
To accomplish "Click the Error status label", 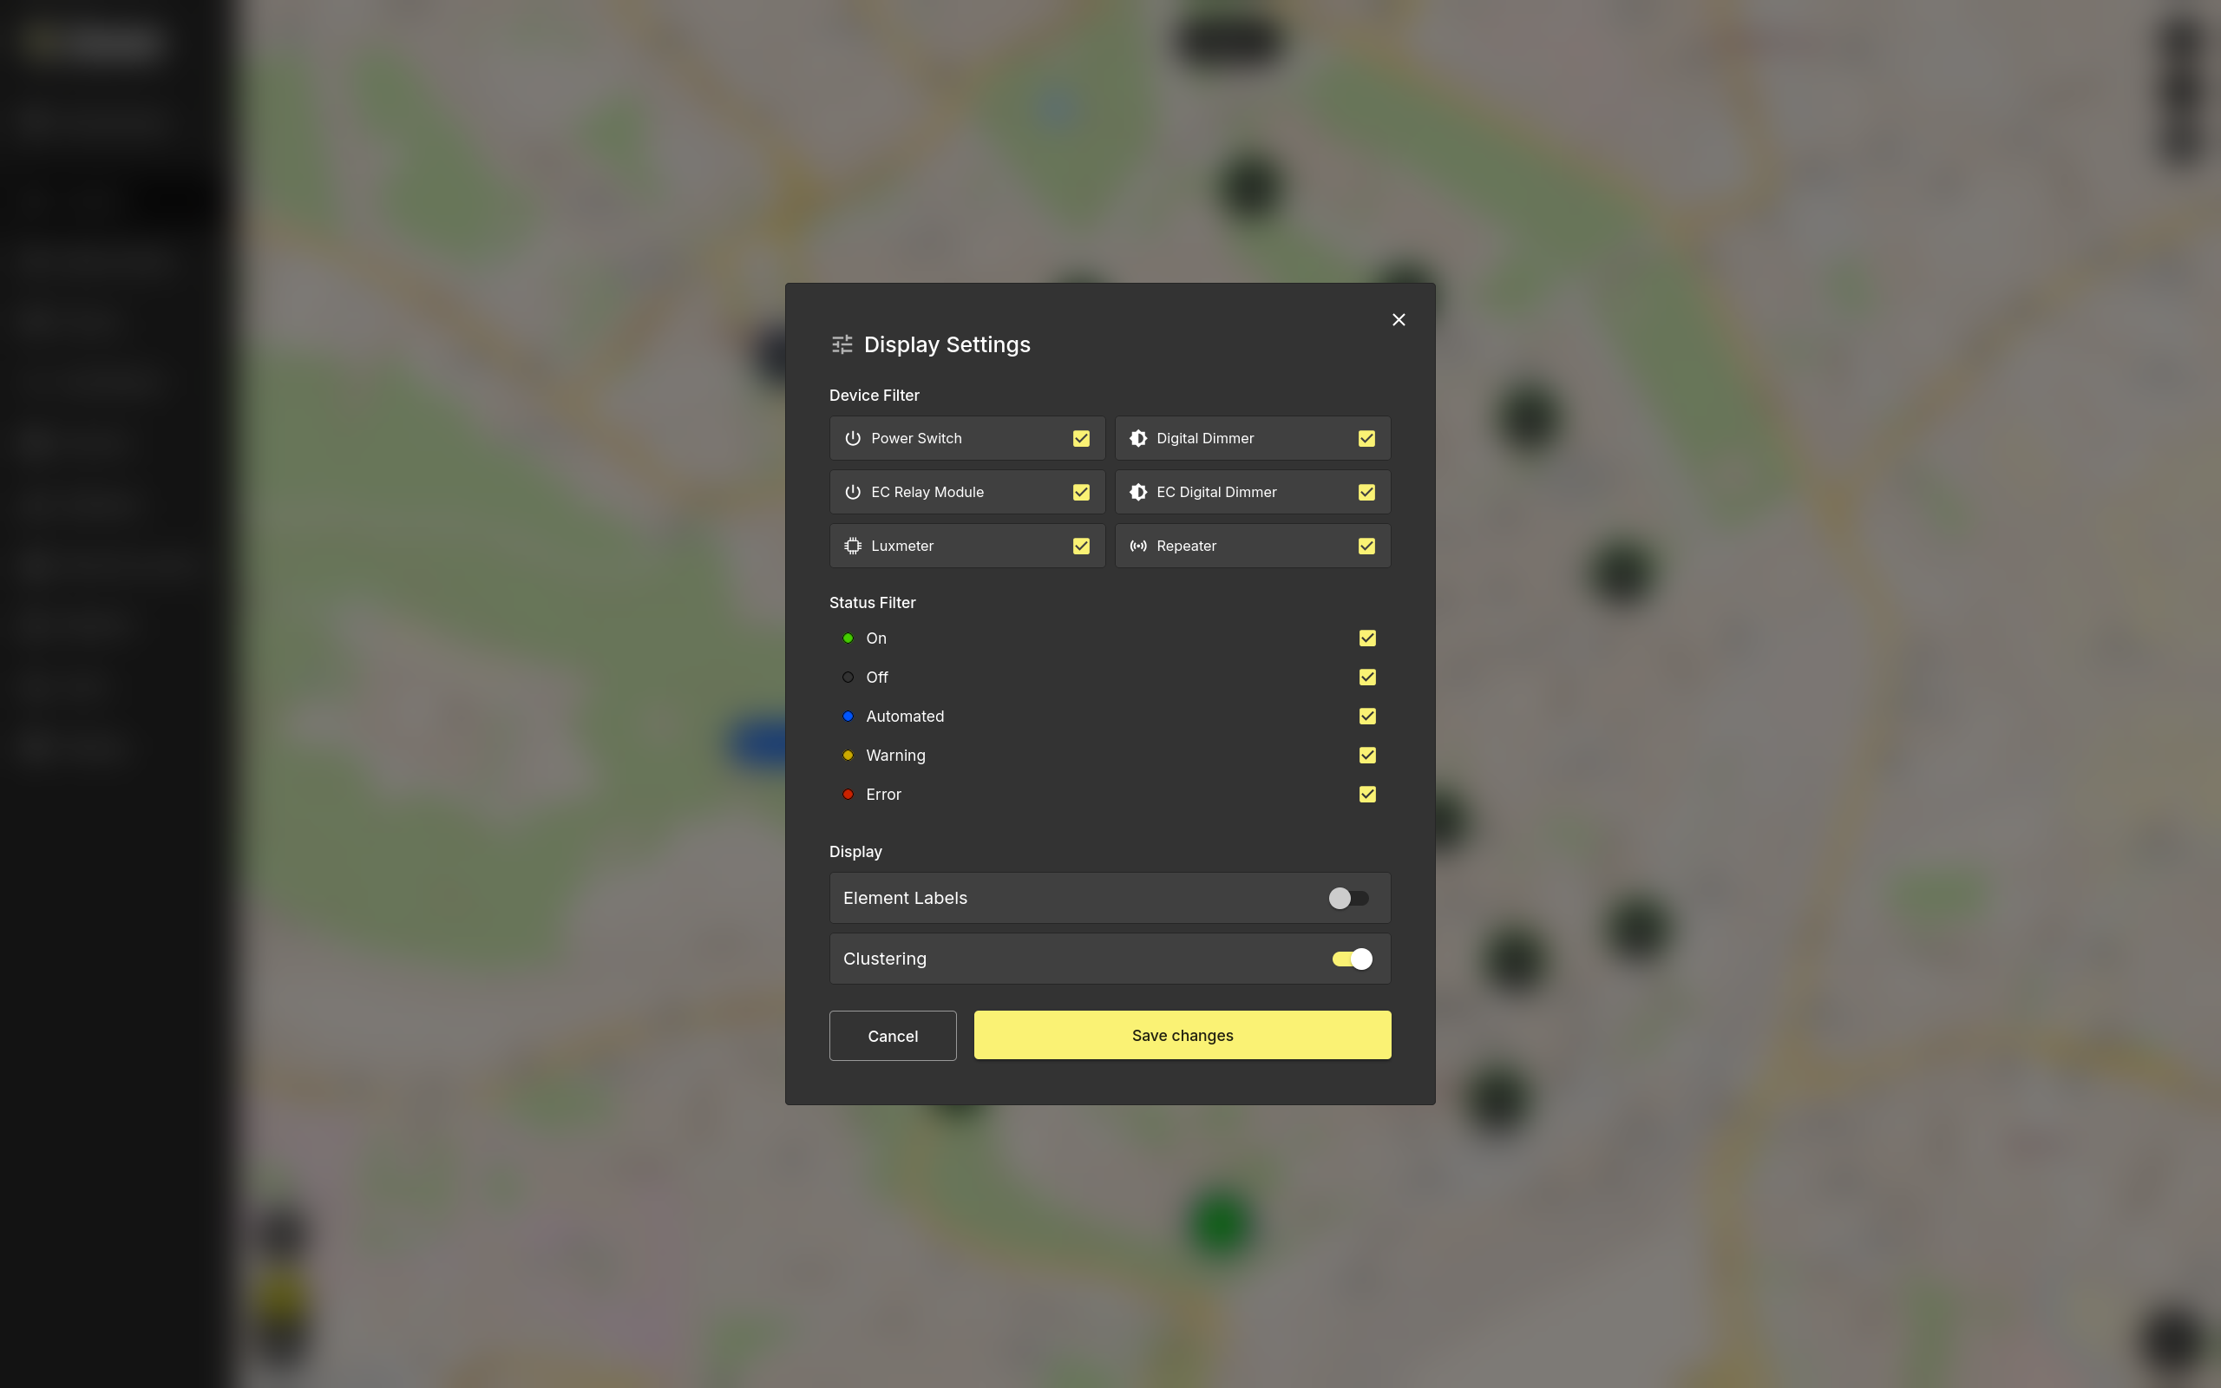I will 884,794.
